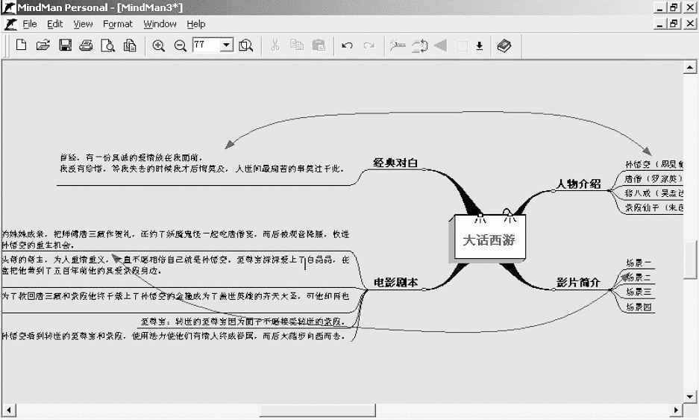Select the 人物介绍 branch
Image resolution: width=699 pixels, height=420 pixels.
[579, 184]
